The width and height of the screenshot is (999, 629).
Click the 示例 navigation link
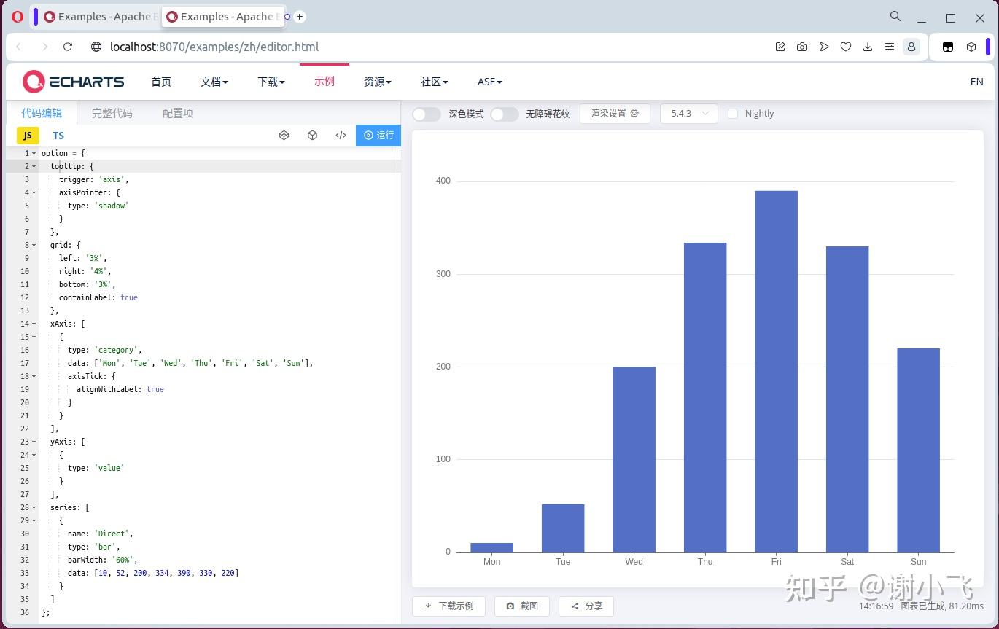324,82
